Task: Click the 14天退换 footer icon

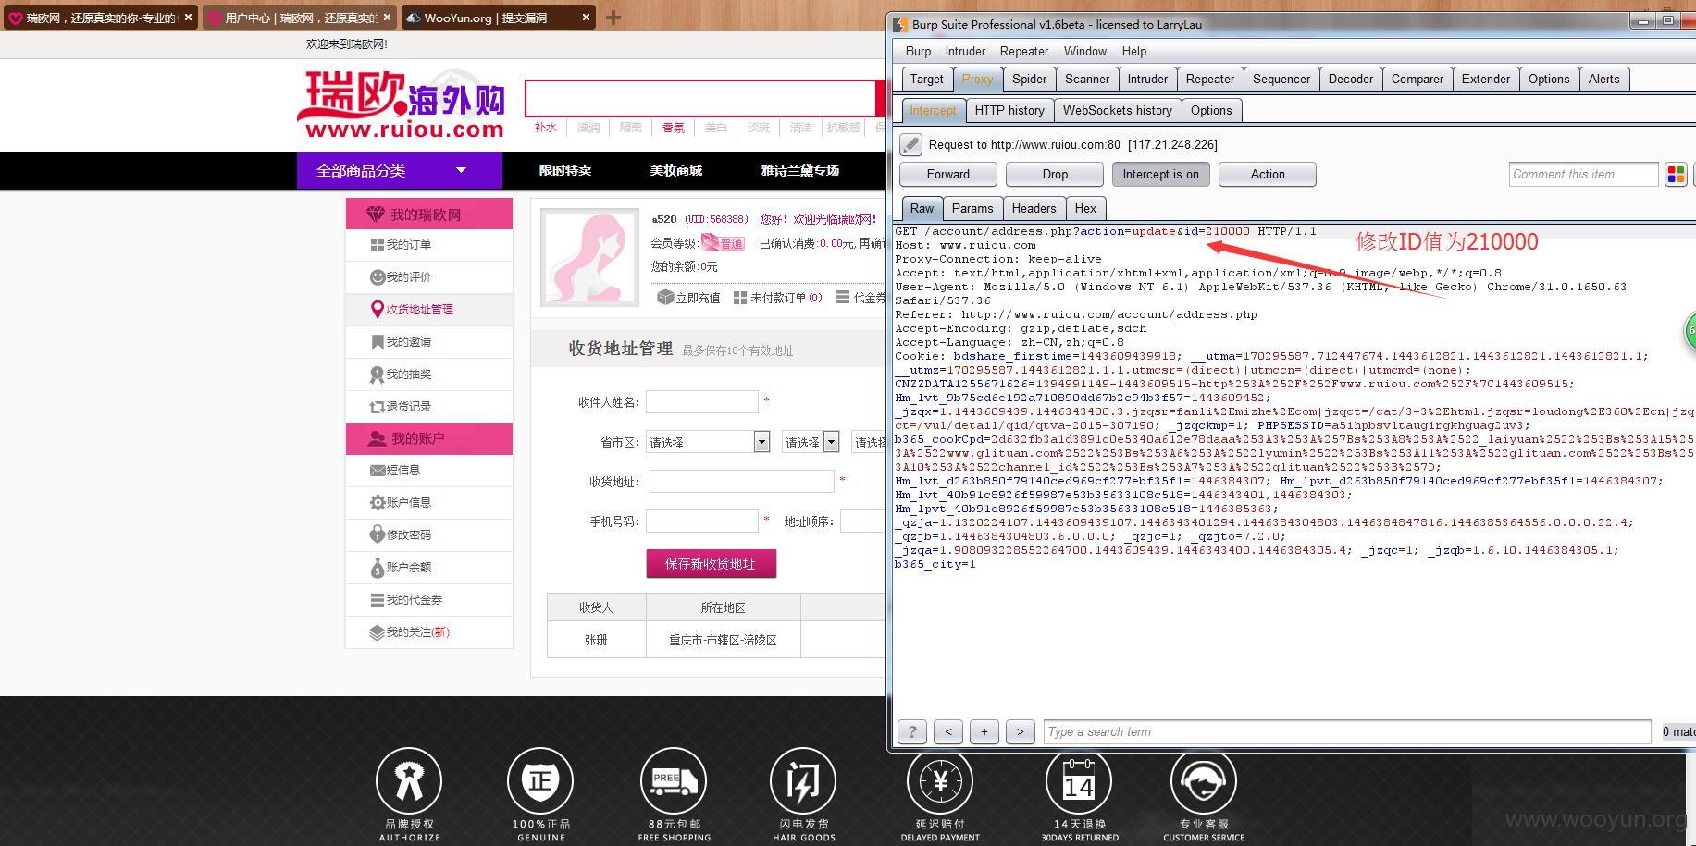Action: (x=1079, y=781)
